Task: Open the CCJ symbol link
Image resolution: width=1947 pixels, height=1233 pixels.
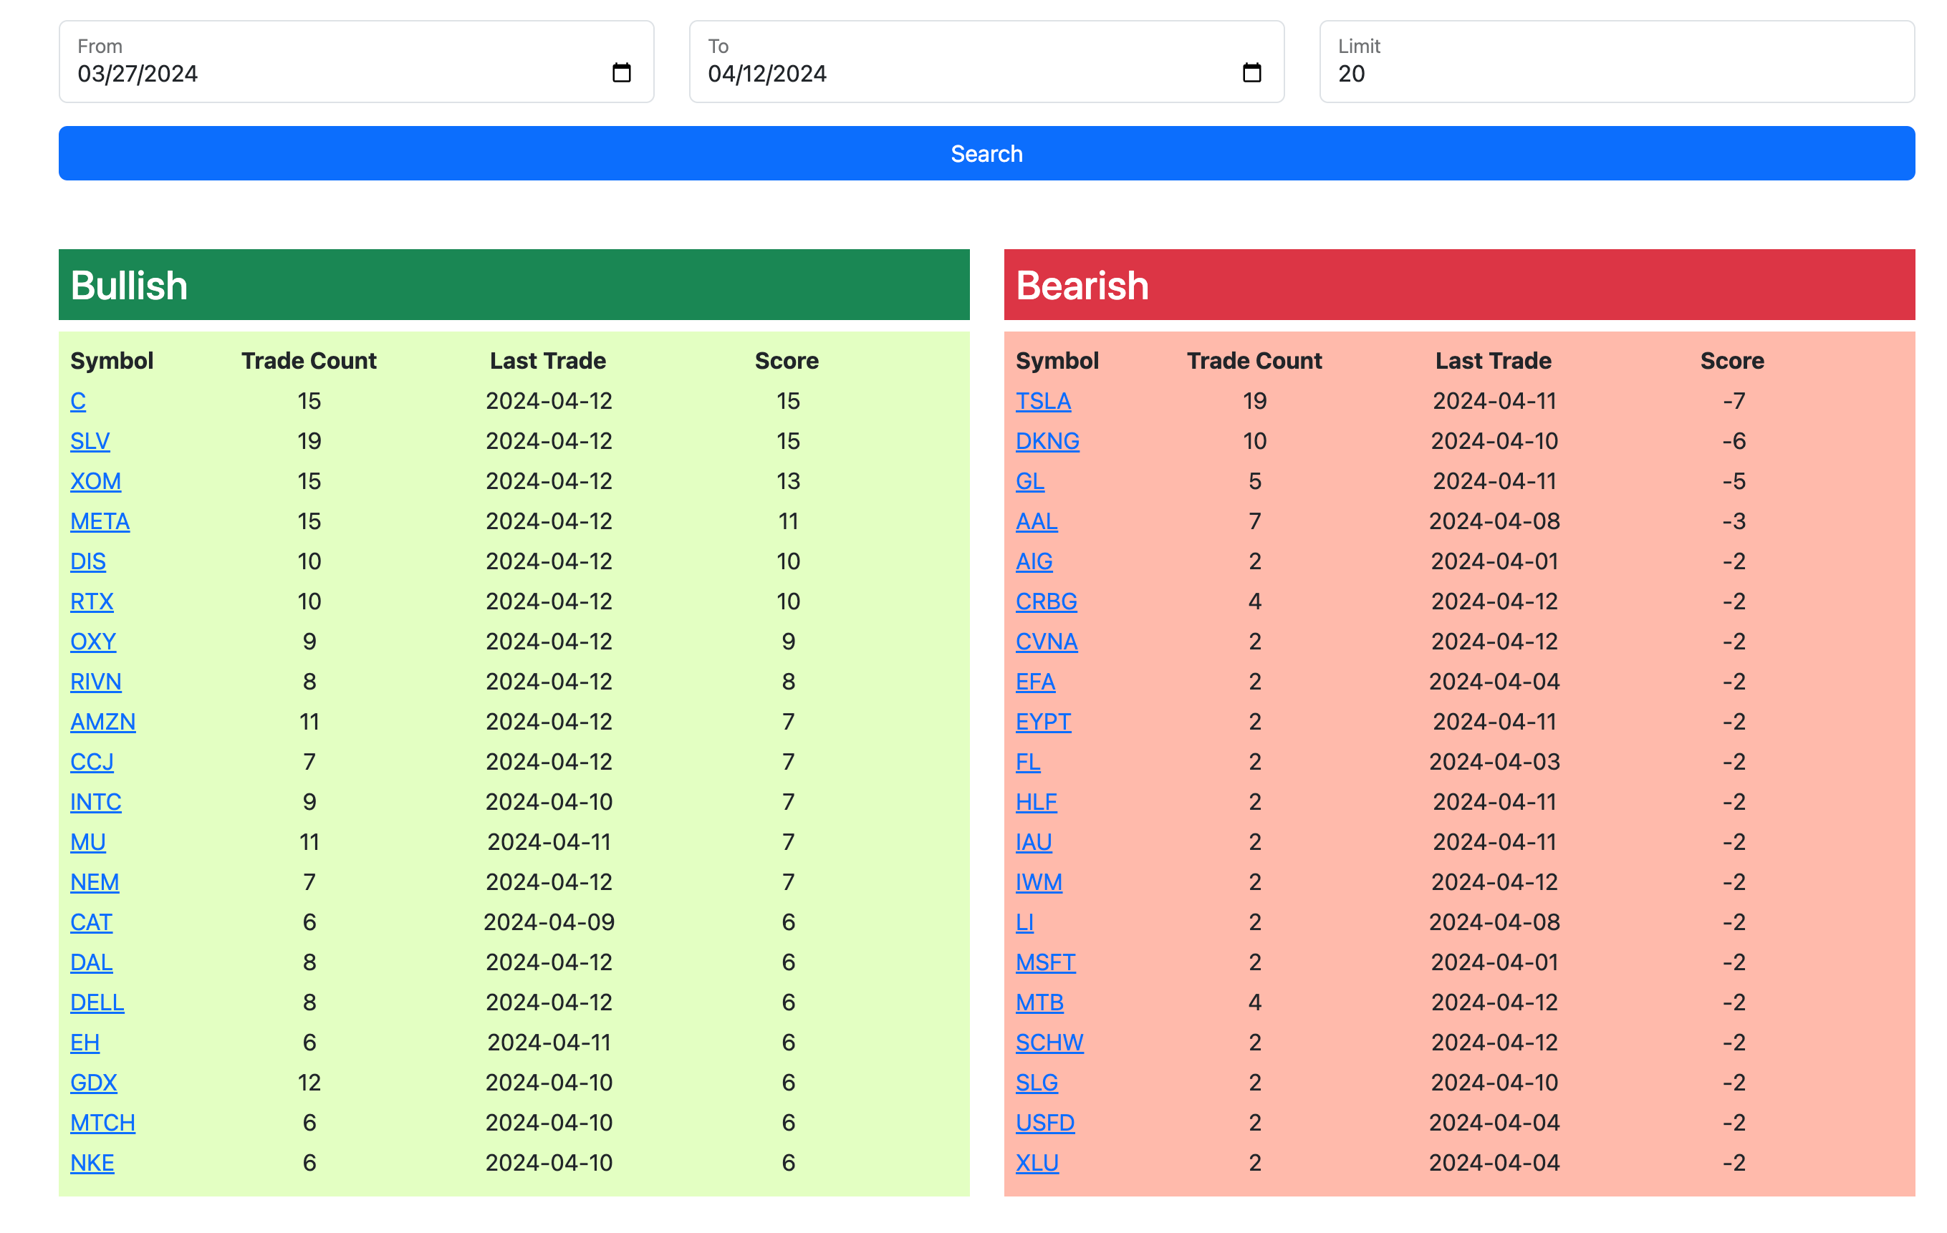Action: coord(92,762)
